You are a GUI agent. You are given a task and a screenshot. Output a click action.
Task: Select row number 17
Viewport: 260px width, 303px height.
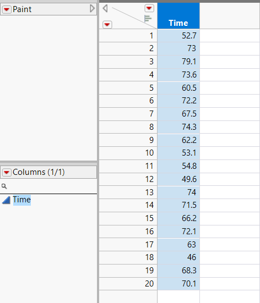click(x=128, y=245)
